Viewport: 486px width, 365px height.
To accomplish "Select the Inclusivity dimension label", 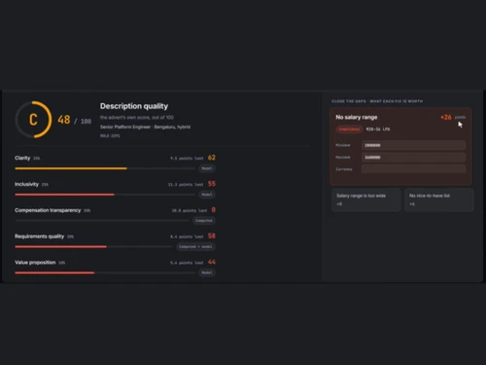I will pos(26,184).
